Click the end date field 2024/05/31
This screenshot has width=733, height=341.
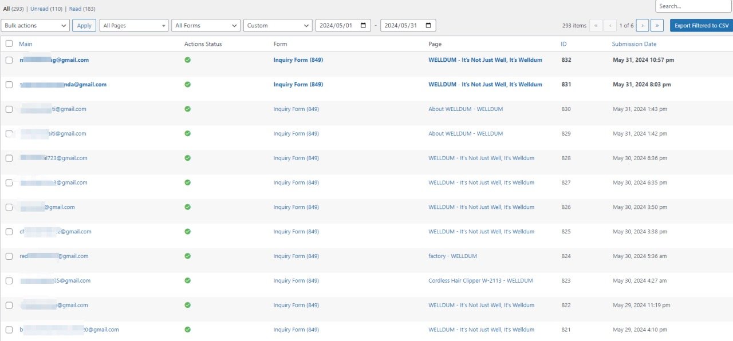pyautogui.click(x=408, y=26)
